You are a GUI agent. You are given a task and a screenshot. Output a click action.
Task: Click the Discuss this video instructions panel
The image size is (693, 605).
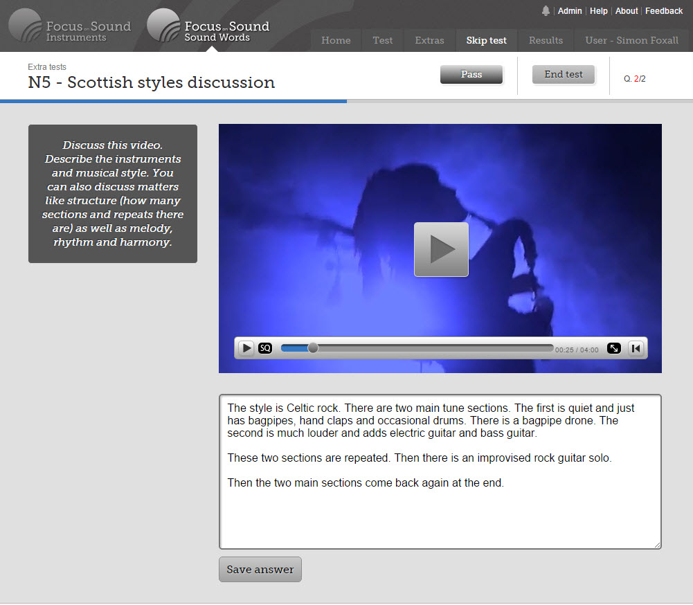[113, 194]
